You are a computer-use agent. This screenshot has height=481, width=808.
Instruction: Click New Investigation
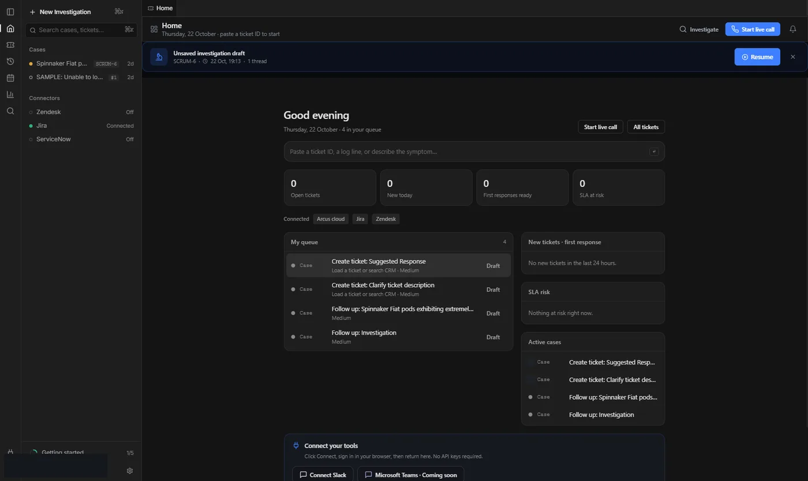coord(60,12)
